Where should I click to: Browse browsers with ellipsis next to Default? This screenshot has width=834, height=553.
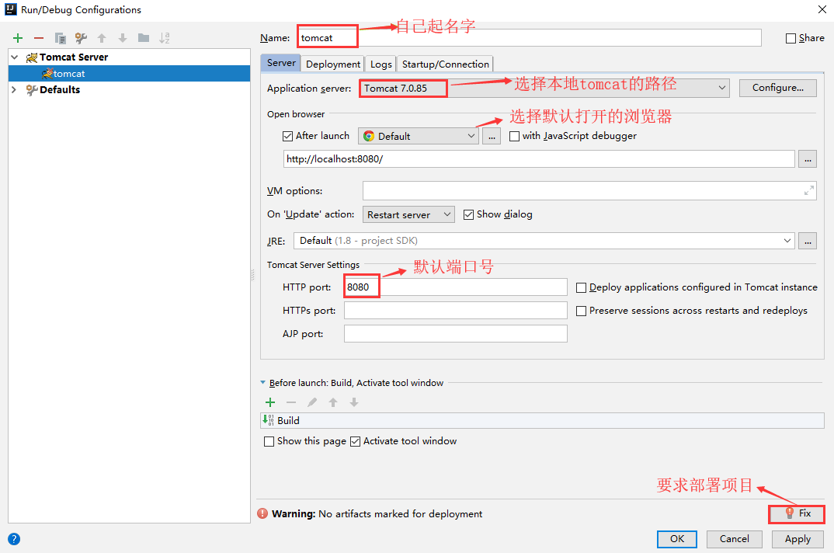[492, 136]
